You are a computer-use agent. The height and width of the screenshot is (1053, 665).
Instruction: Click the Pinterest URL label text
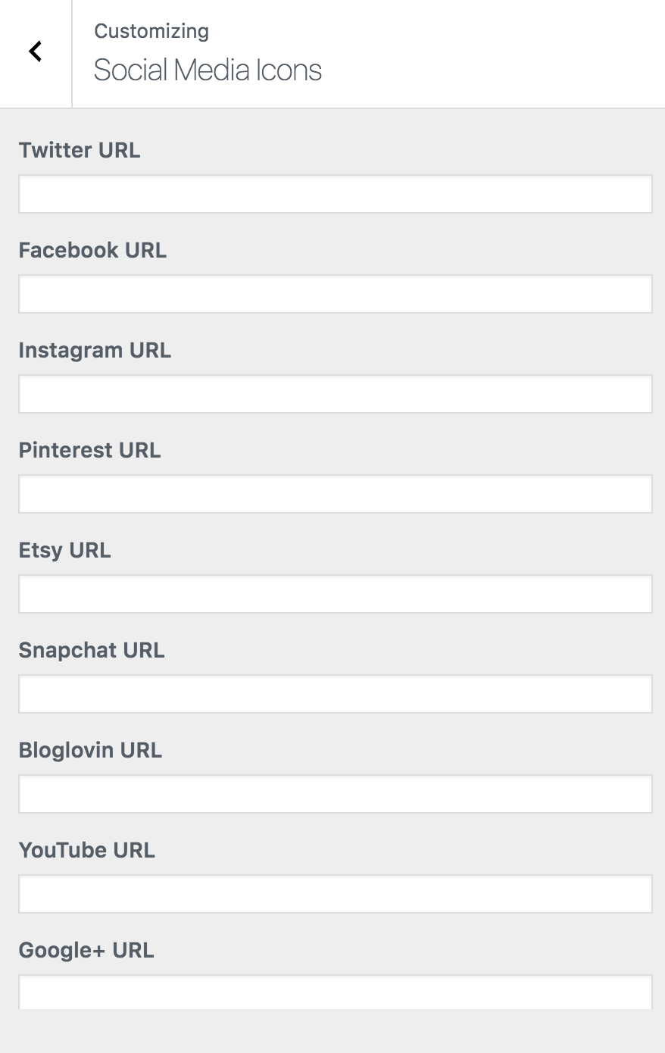pyautogui.click(x=89, y=450)
